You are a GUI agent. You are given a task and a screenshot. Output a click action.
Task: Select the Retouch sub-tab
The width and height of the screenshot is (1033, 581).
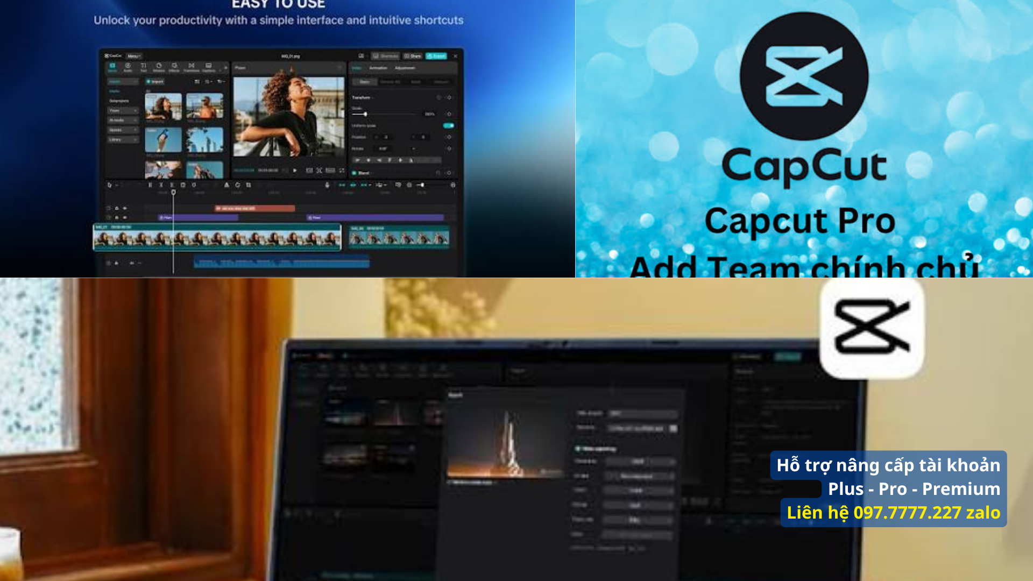(441, 82)
